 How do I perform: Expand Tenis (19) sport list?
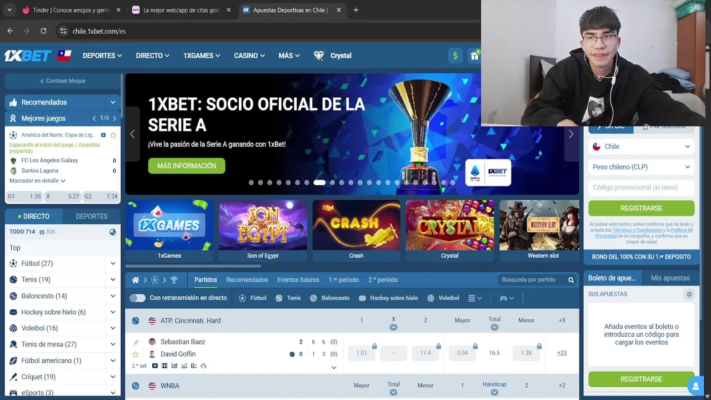[x=113, y=279]
